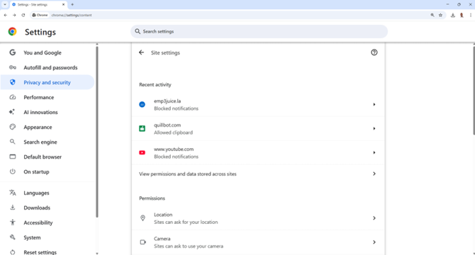
Task: Open the profile avatar icon
Action: point(462,15)
